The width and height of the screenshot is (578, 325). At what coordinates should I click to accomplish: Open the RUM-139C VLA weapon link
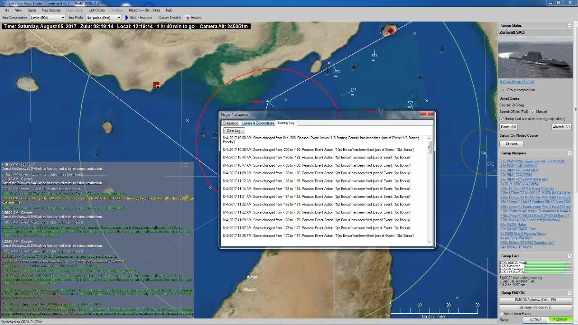(x=520, y=184)
